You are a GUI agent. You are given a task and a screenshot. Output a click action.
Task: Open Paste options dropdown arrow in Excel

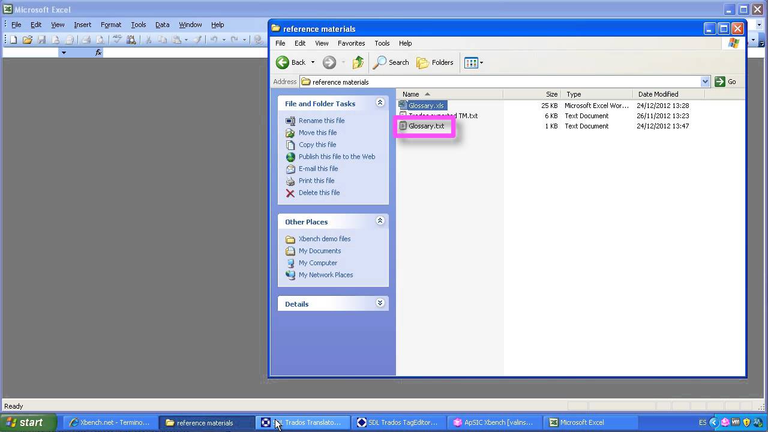click(186, 40)
